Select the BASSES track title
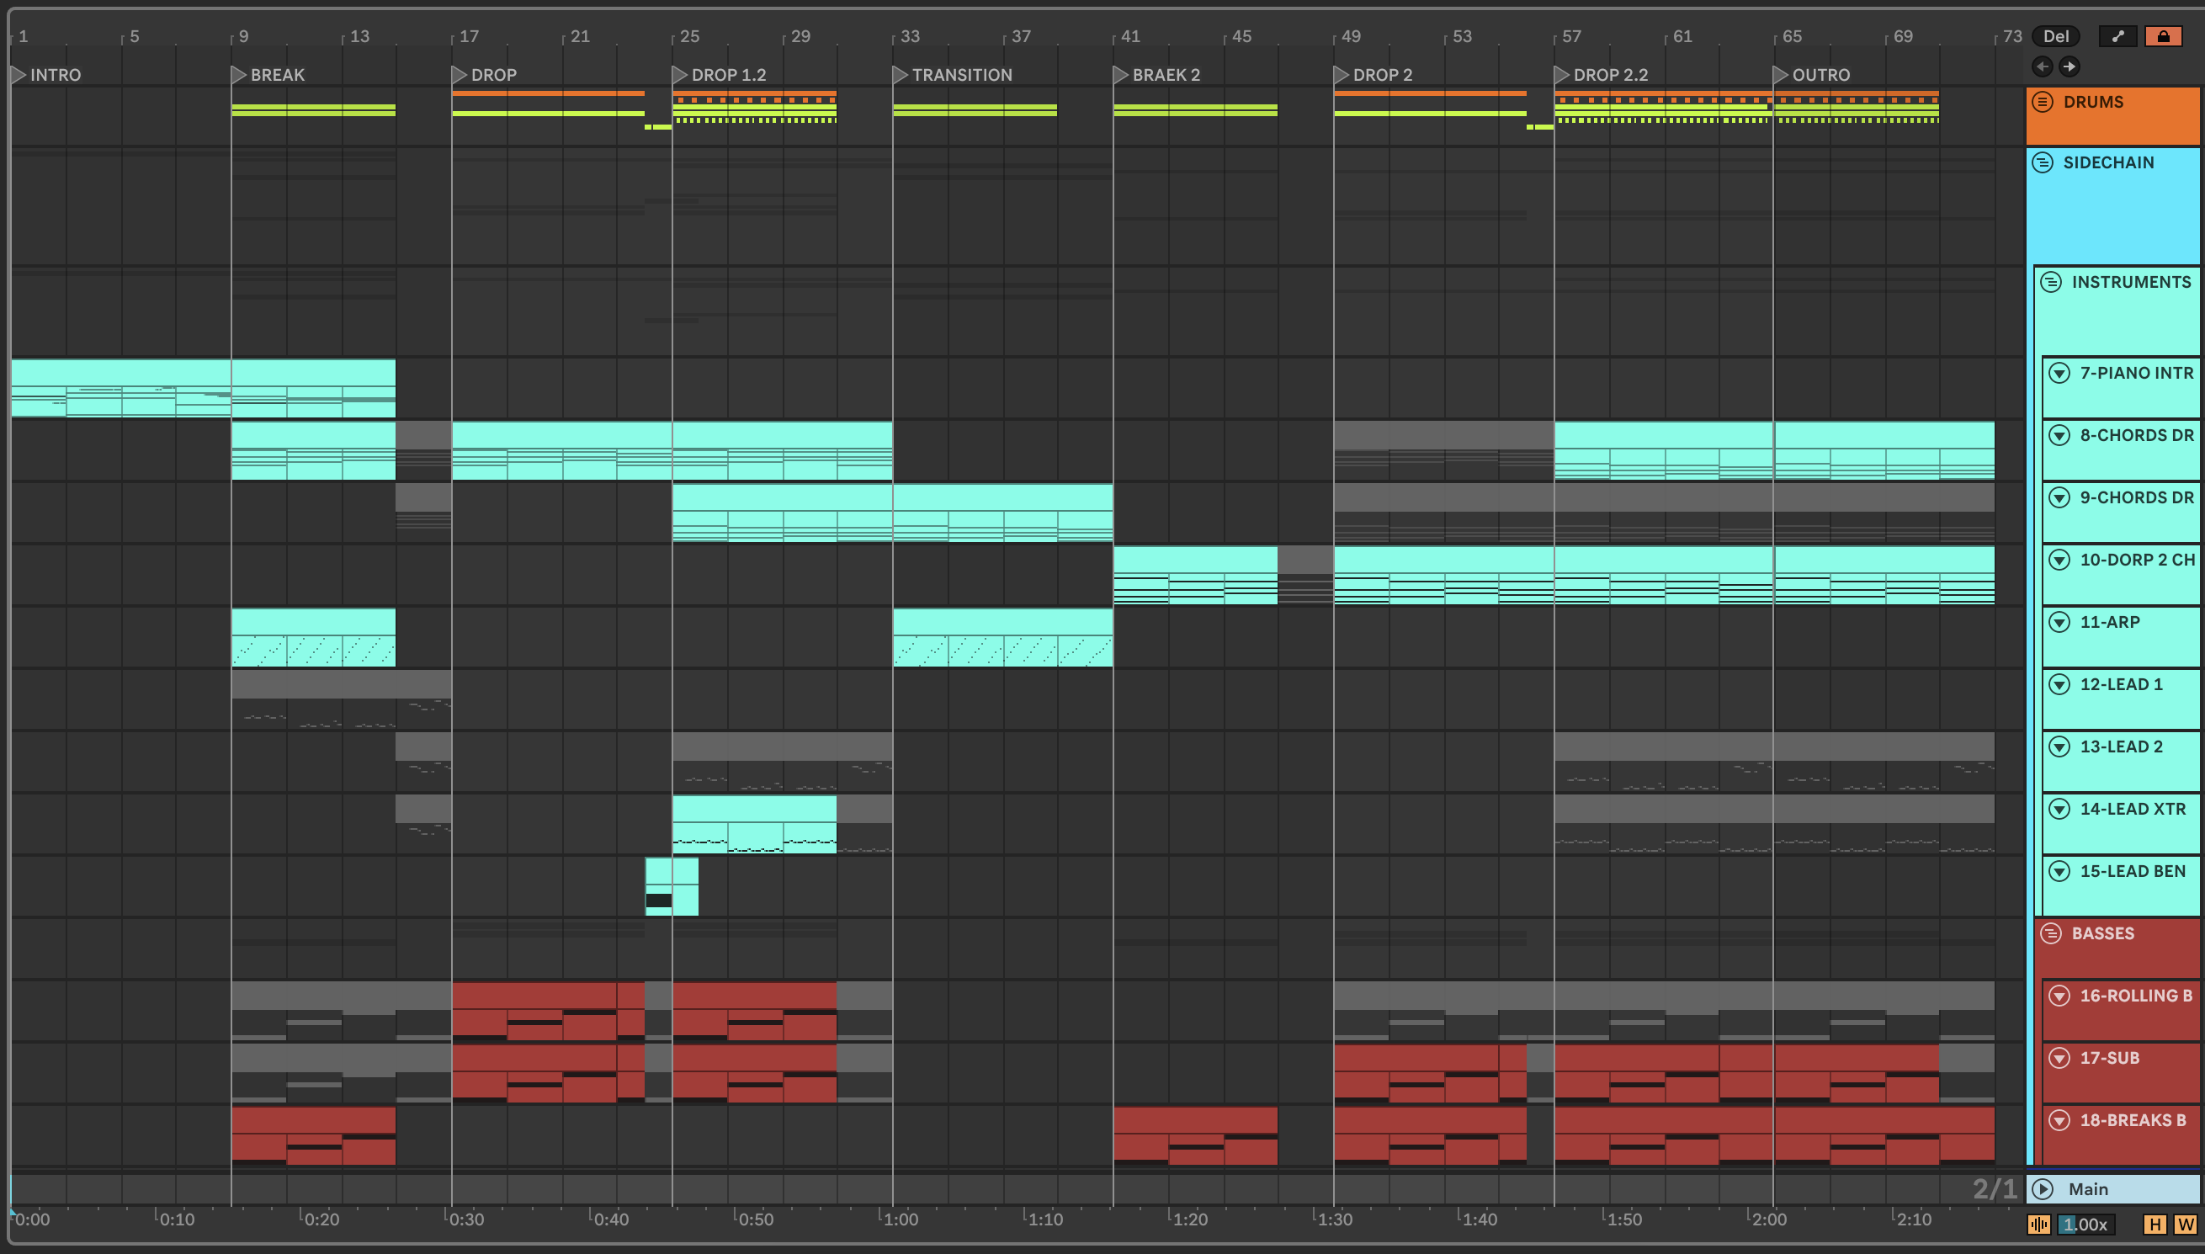 coord(2102,933)
